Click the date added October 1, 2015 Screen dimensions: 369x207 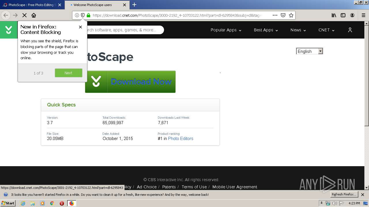point(118,139)
